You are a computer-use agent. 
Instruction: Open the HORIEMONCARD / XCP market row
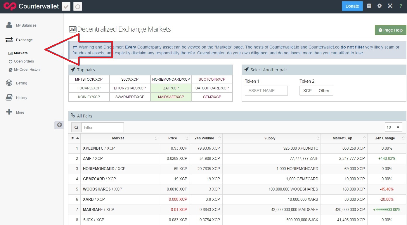pyautogui.click(x=237, y=169)
